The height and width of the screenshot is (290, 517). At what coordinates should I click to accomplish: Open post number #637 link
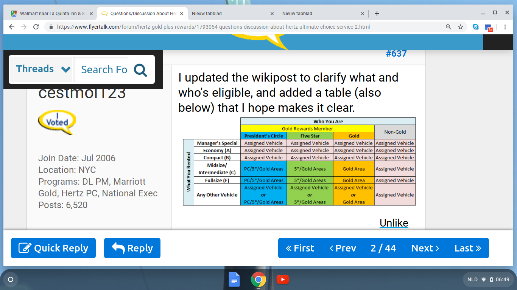(x=396, y=54)
